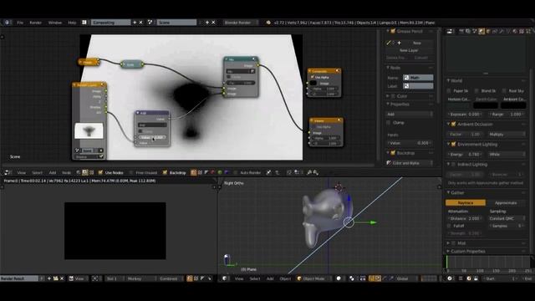Image resolution: width=535 pixels, height=301 pixels.
Task: Open the Constant QMC sampling dropdown
Action: pyautogui.click(x=507, y=218)
